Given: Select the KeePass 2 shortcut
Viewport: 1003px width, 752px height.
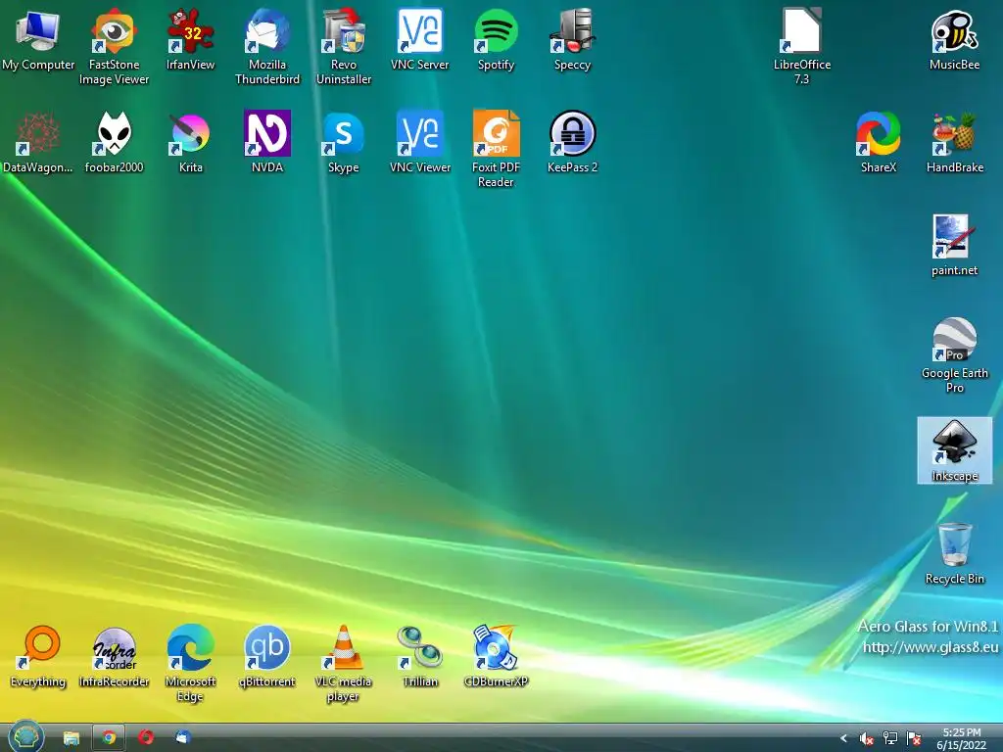Looking at the screenshot, I should tap(572, 142).
